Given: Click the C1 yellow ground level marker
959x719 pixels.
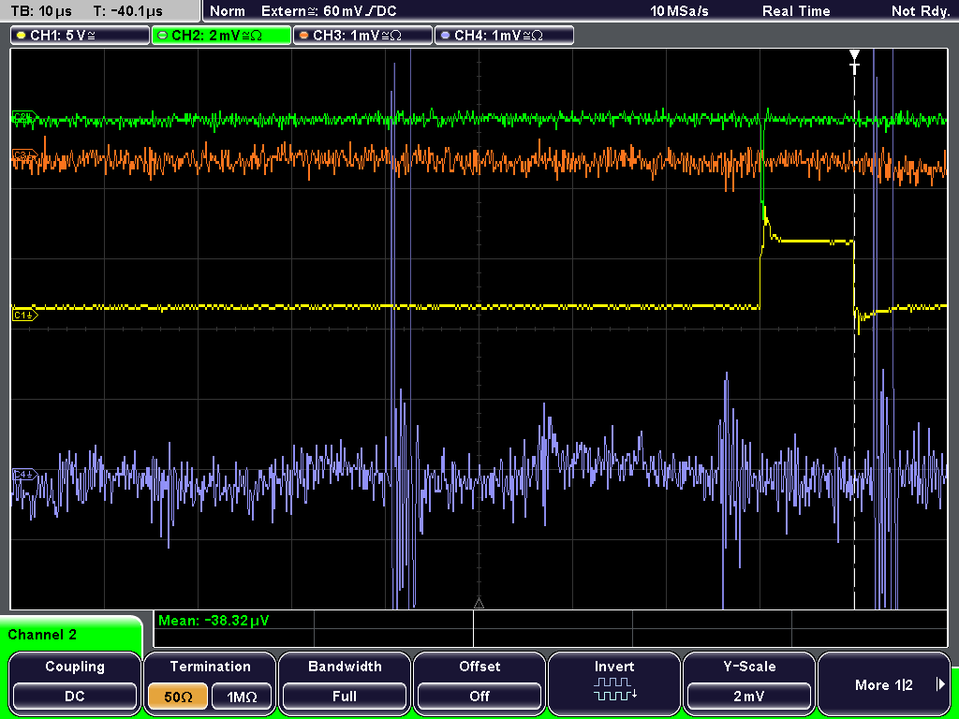Looking at the screenshot, I should (24, 315).
